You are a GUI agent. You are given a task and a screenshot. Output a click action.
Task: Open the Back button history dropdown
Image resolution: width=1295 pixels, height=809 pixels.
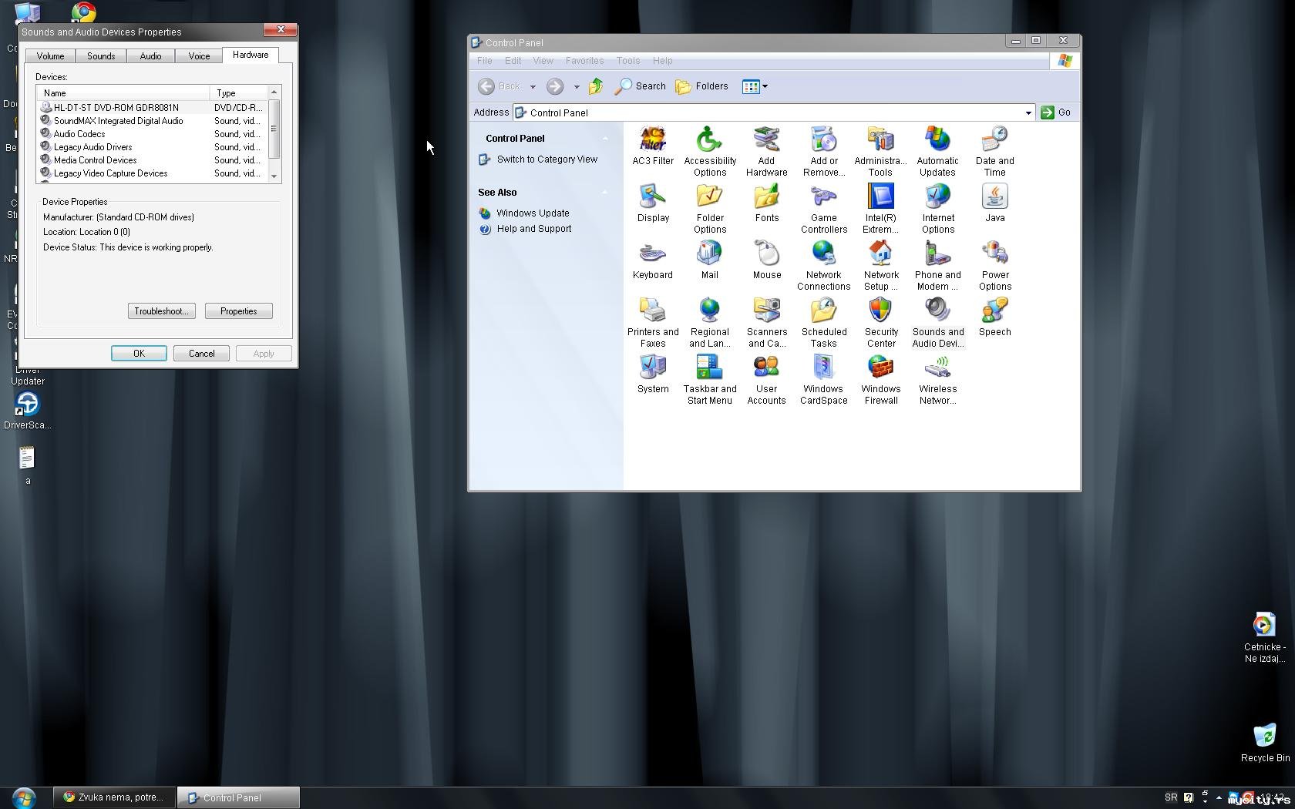(533, 86)
